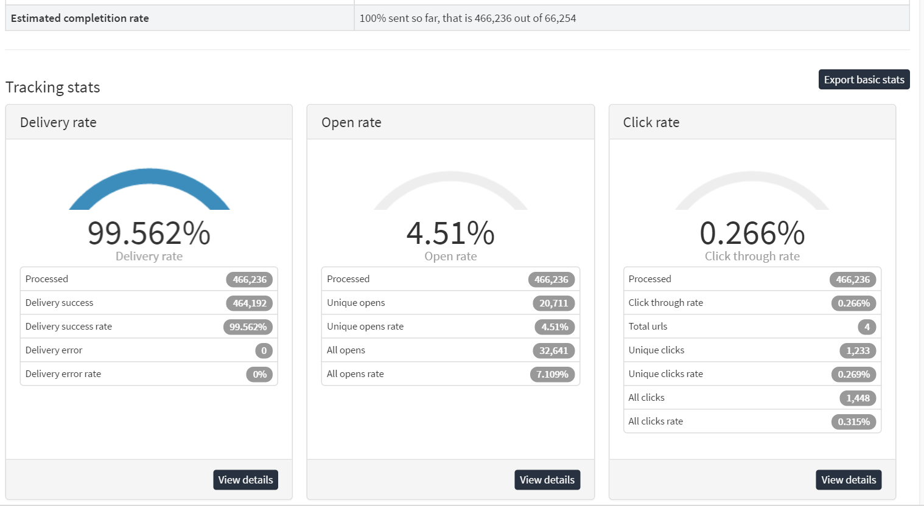
Task: Click the Estimated completion rate value cell
Action: 632,18
